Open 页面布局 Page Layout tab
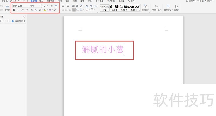216x116 pixels. point(50,1)
